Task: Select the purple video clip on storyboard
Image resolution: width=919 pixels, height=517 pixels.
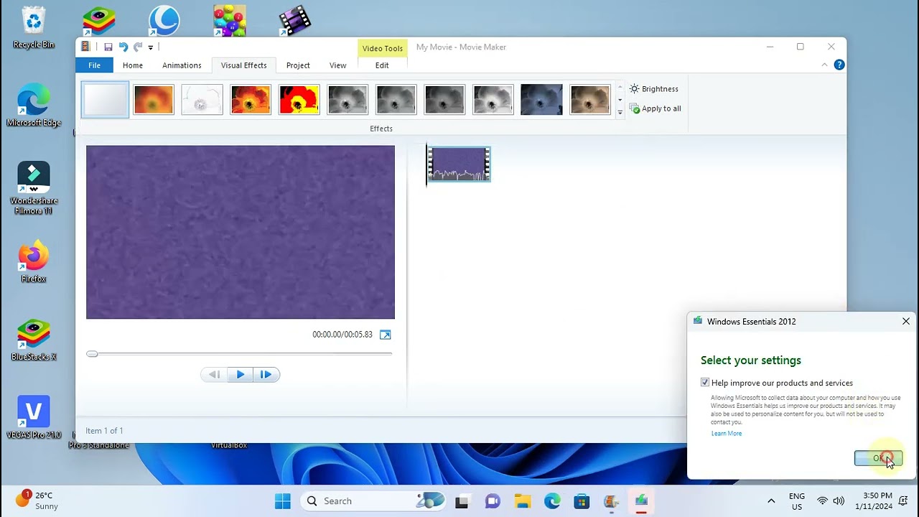Action: [459, 164]
